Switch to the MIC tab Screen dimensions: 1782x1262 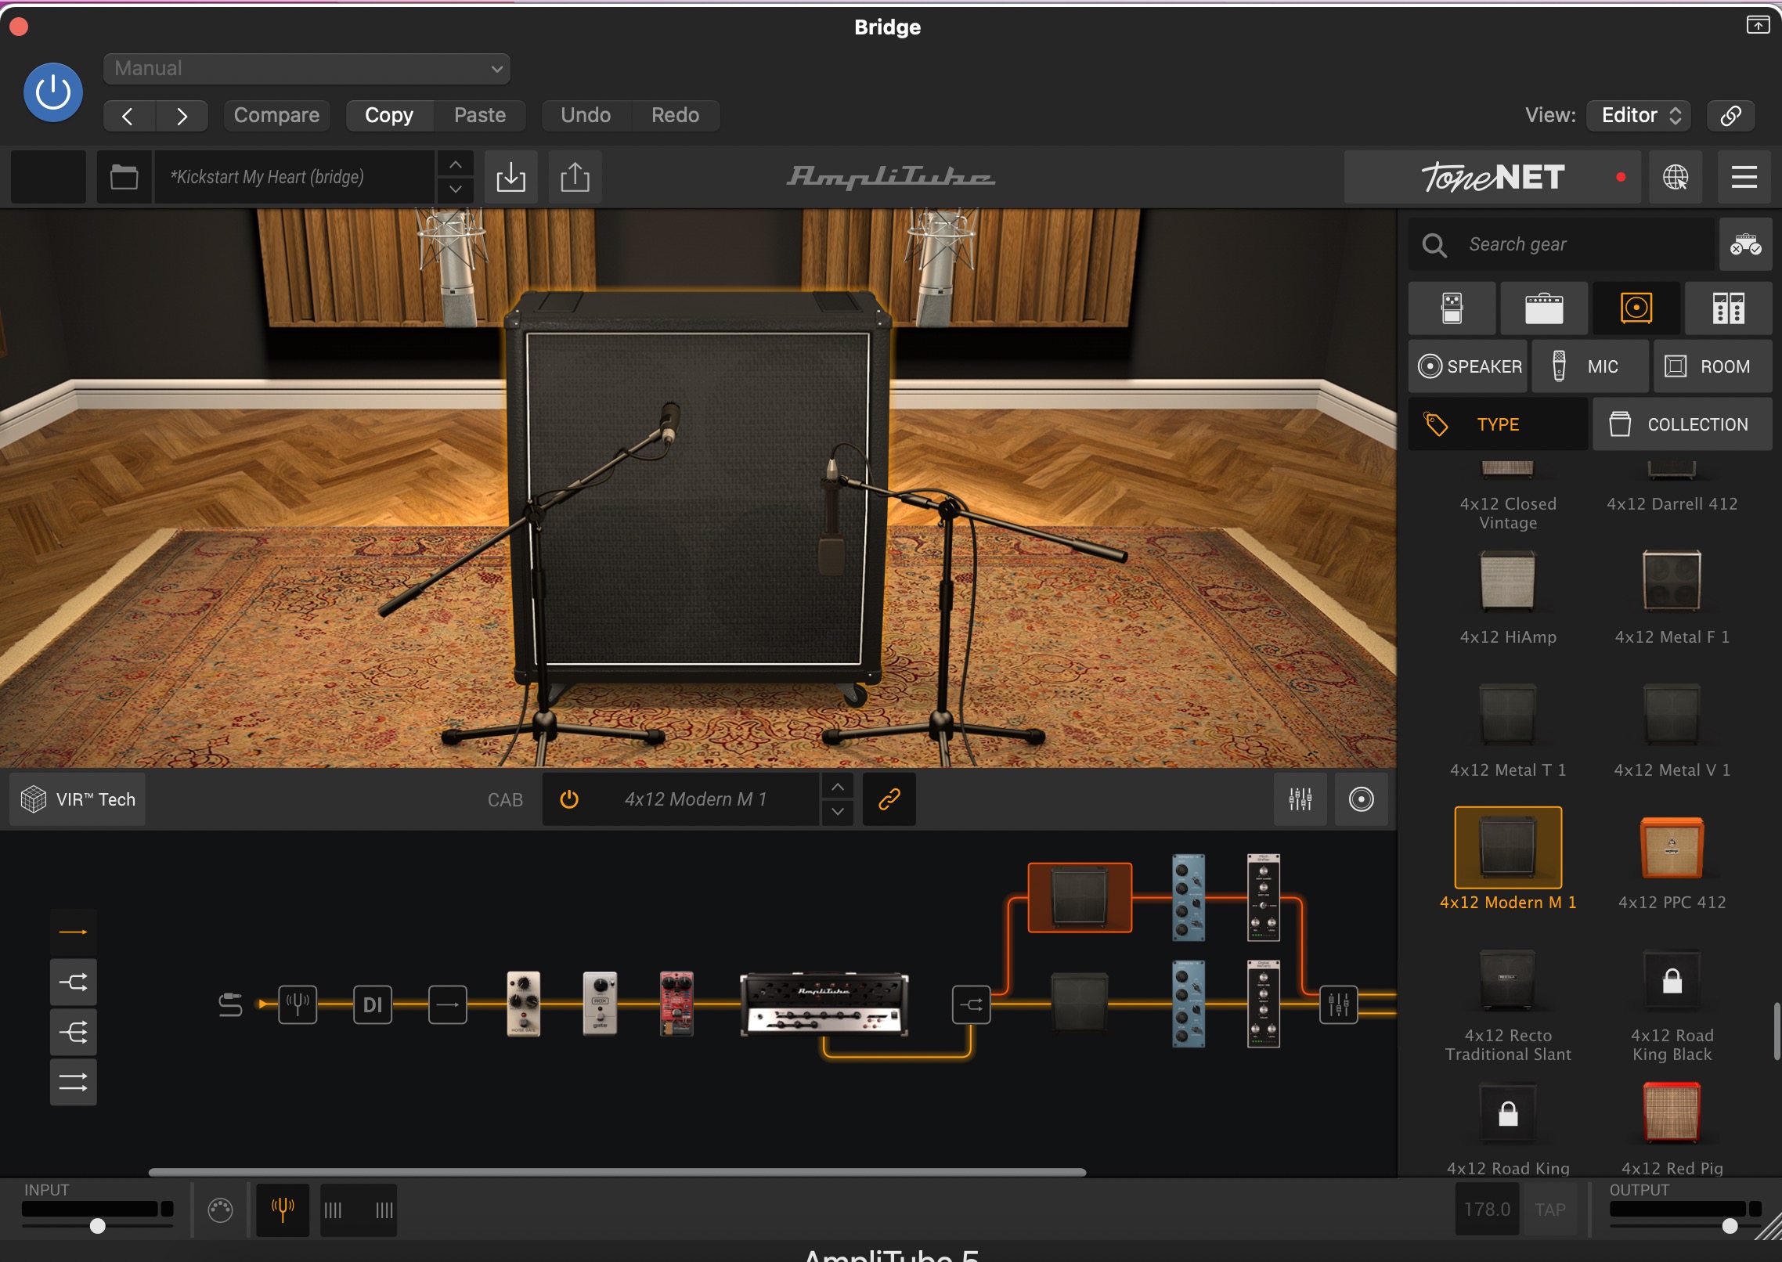click(1590, 366)
